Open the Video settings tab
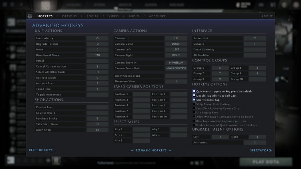 tap(113, 16)
